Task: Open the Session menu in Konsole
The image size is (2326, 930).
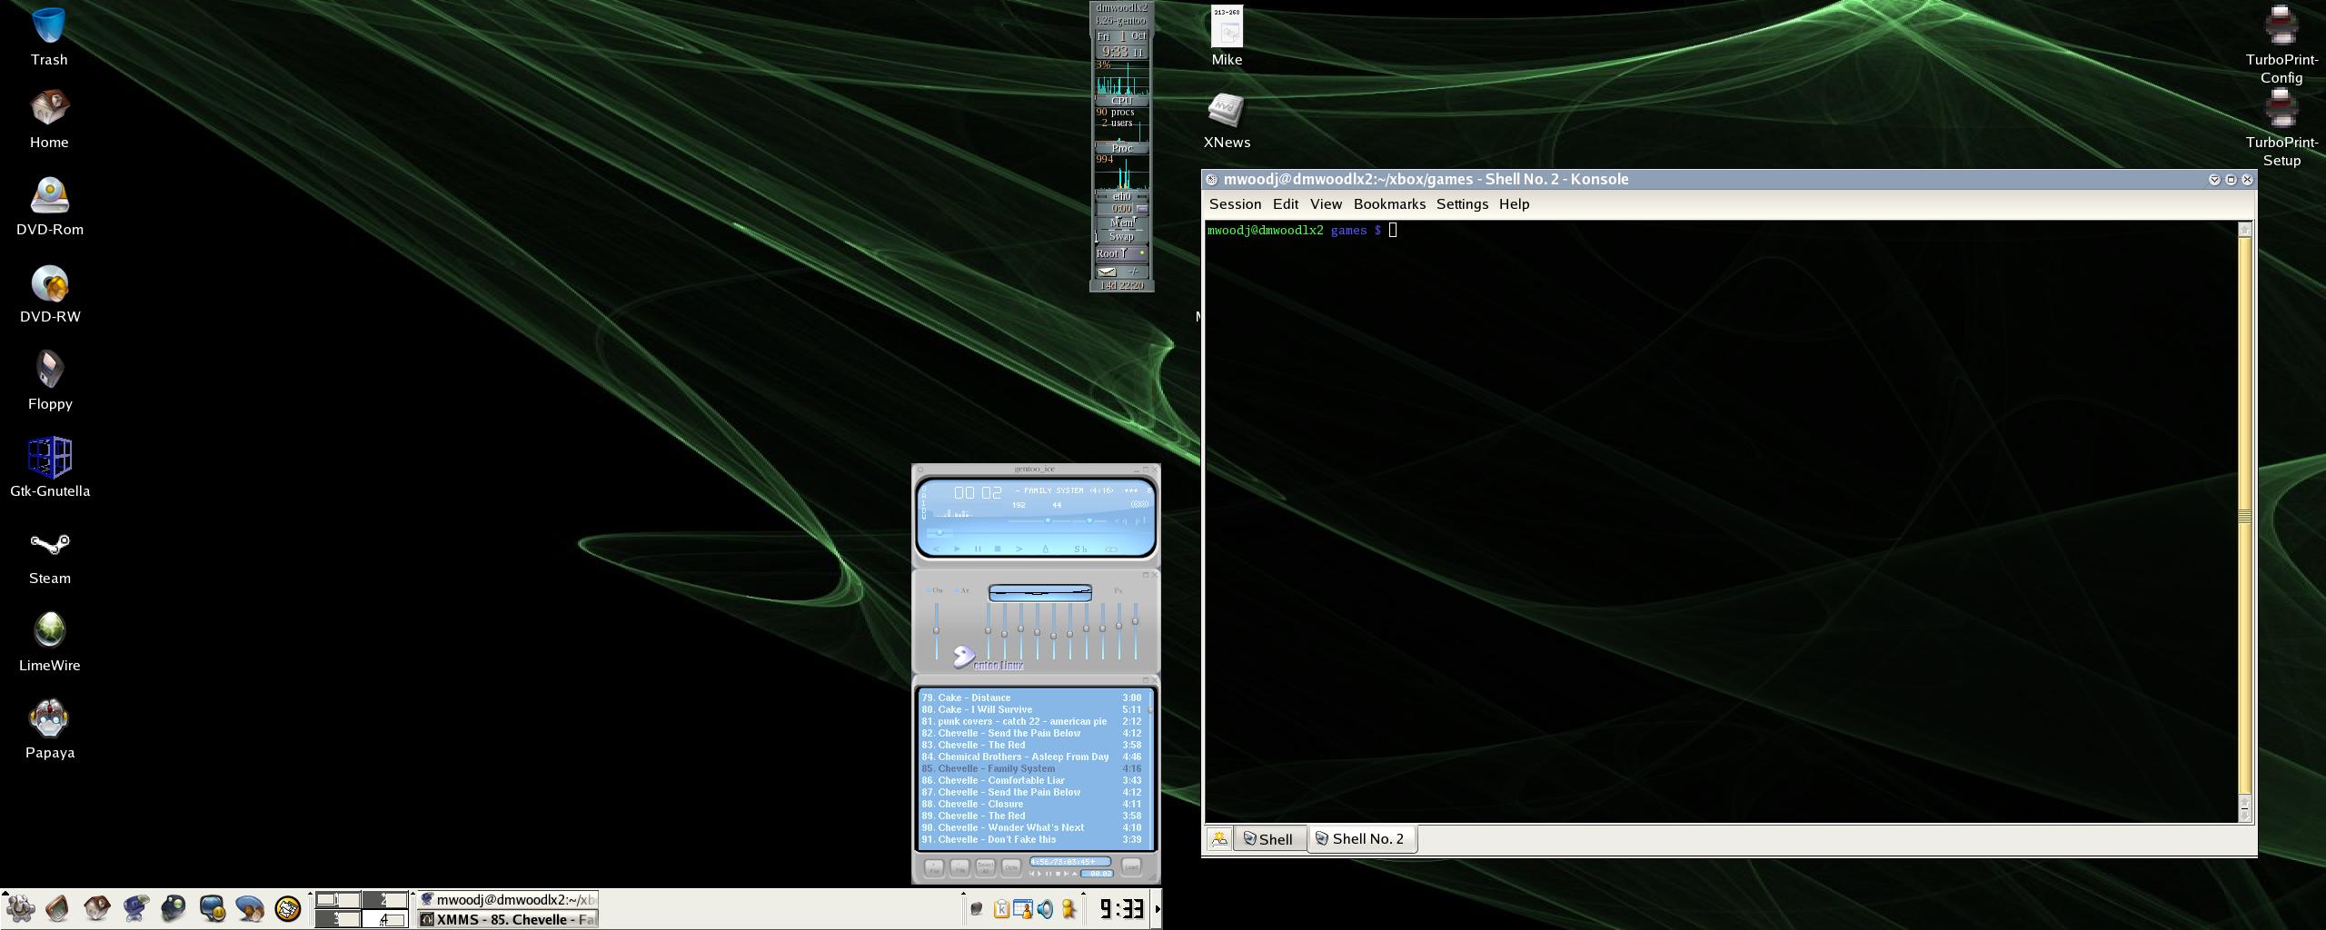Action: 1234,204
